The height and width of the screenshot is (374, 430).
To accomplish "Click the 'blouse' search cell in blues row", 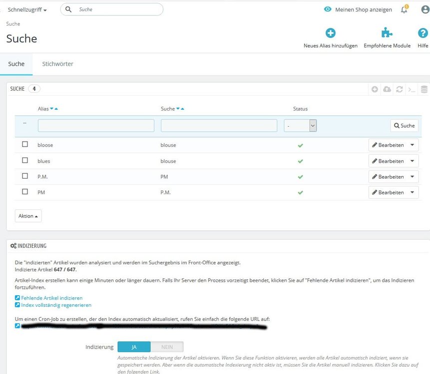I will (x=168, y=161).
